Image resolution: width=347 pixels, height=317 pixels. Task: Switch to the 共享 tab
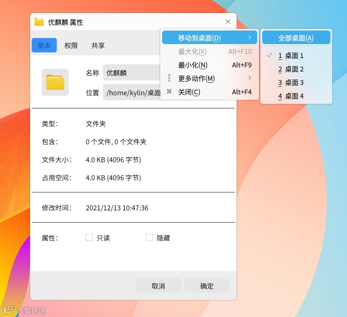point(98,45)
